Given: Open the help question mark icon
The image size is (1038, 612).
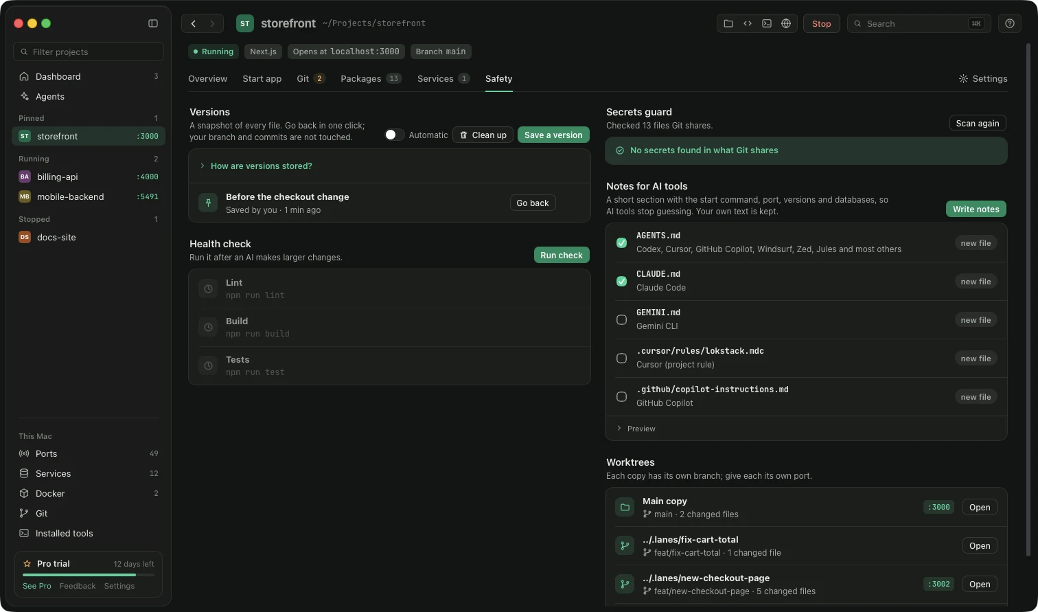Looking at the screenshot, I should point(1010,23).
